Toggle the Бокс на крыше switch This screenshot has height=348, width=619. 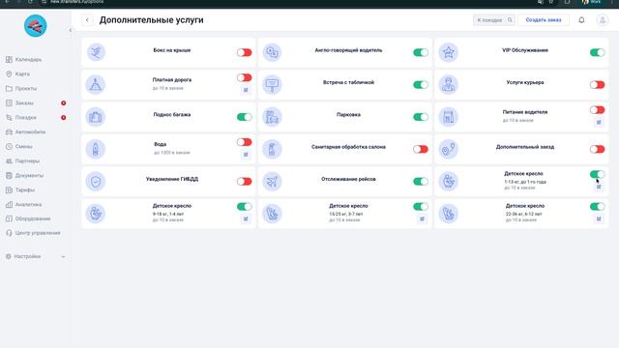[x=244, y=52]
